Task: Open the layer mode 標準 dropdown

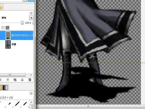Action: click(x=31, y=18)
